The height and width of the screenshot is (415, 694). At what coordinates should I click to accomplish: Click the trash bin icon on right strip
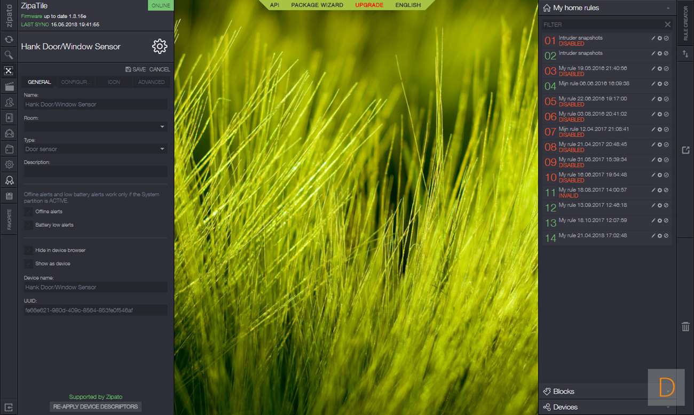click(x=685, y=326)
